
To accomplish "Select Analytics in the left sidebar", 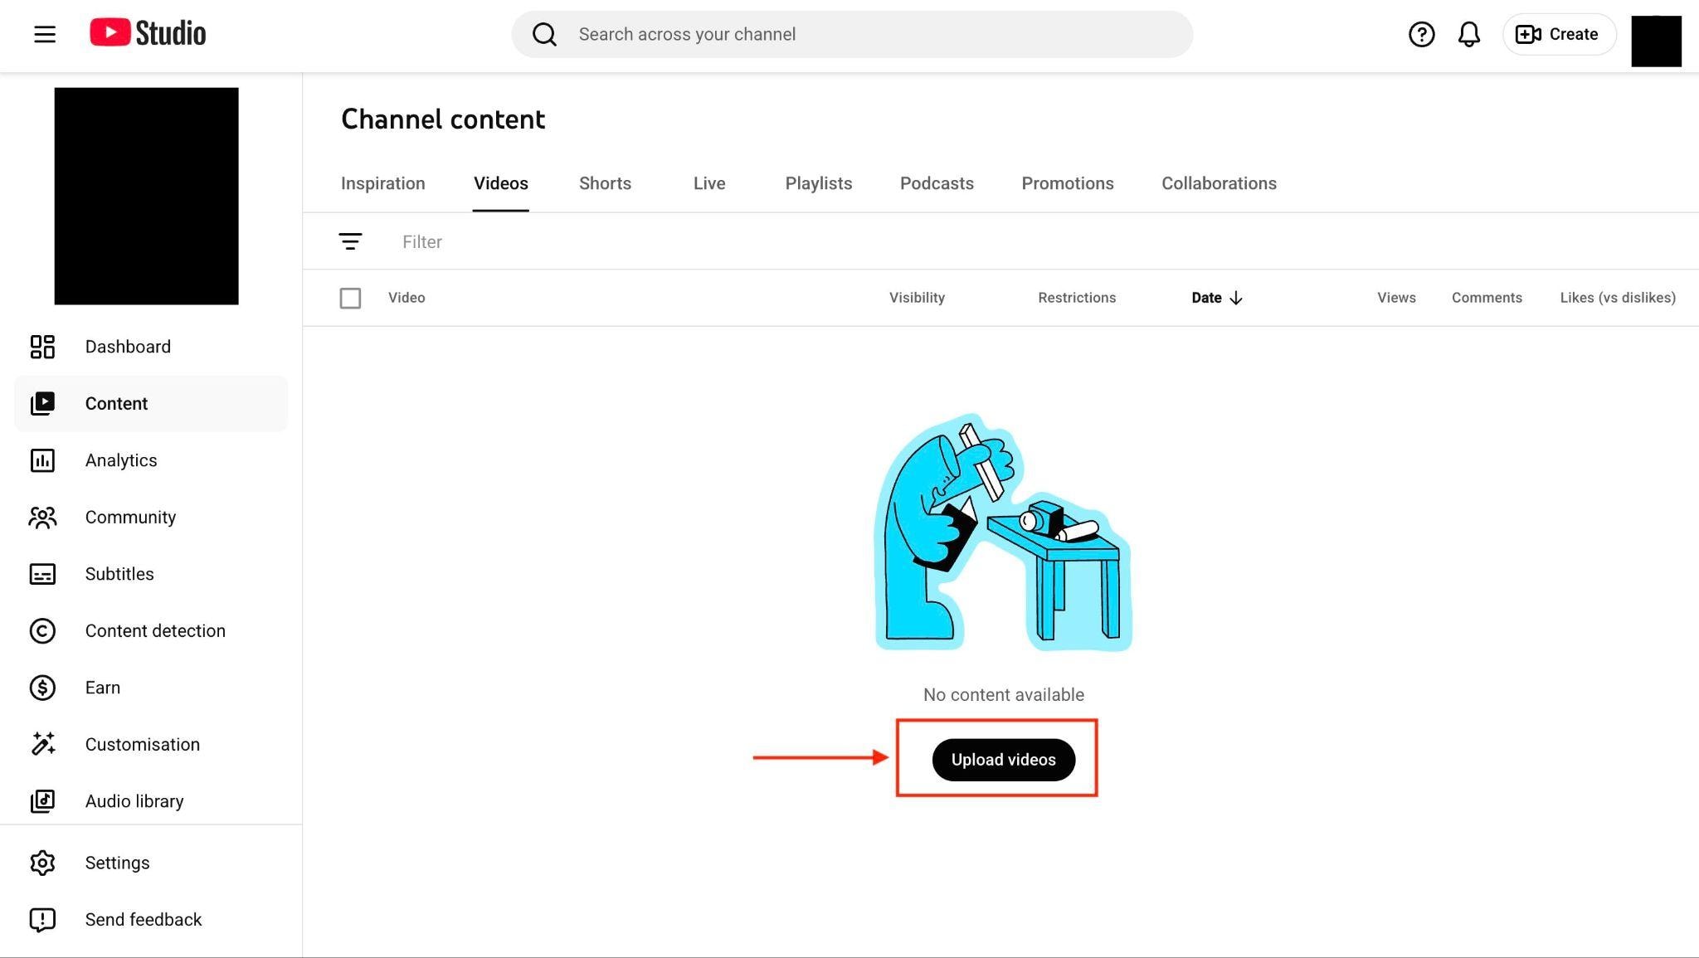I will click(121, 460).
